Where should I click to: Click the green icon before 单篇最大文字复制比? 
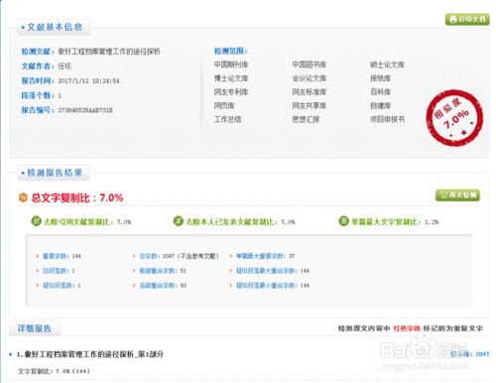tap(343, 221)
